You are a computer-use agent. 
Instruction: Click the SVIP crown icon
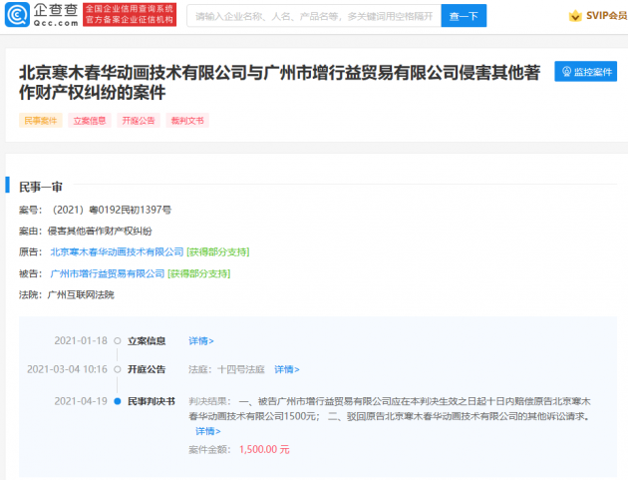click(x=574, y=17)
